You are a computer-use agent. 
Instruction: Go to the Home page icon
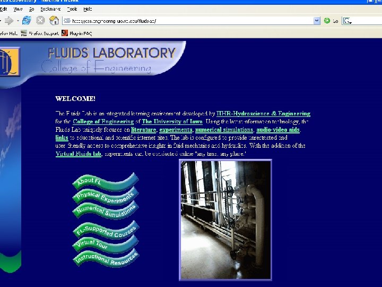[x=54, y=21]
